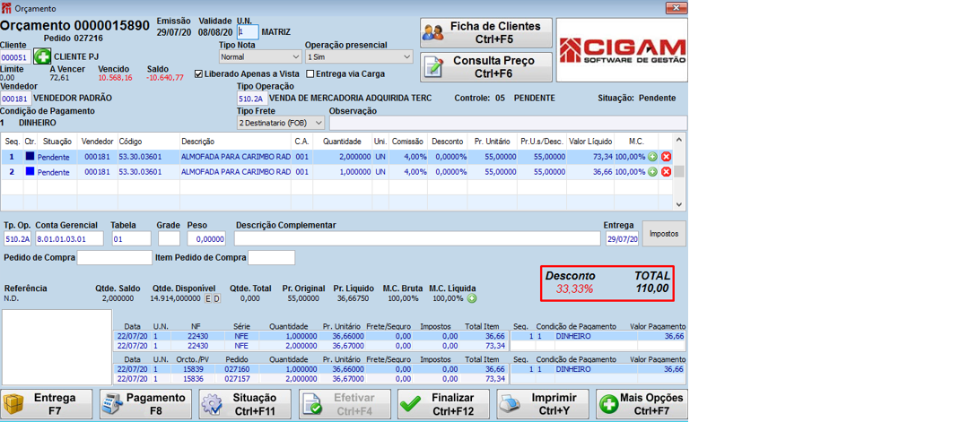
Task: Click red delete icon in row 1
Action: 666,157
